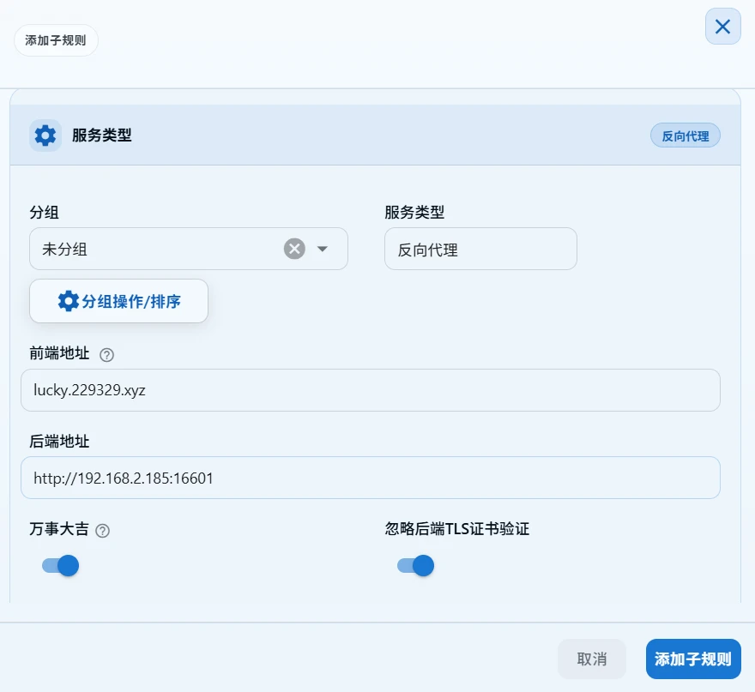The width and height of the screenshot is (755, 692).
Task: Click the 忽略后端TLS证书验证 label text
Action: [x=457, y=529]
